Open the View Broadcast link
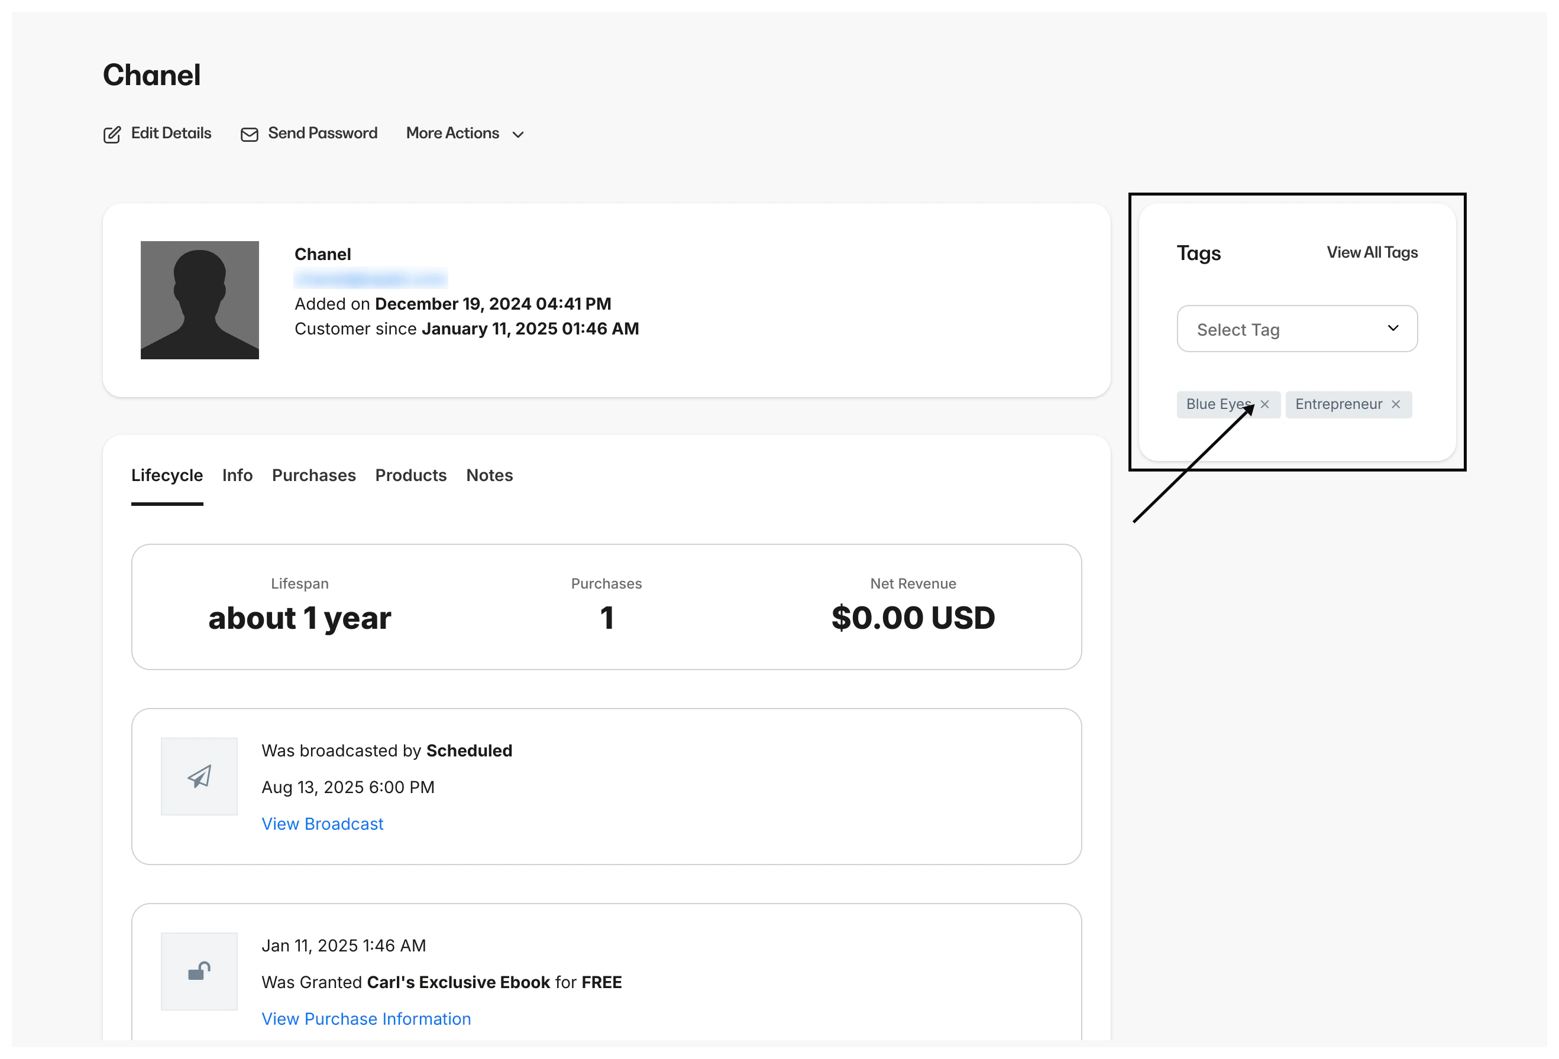 (322, 824)
